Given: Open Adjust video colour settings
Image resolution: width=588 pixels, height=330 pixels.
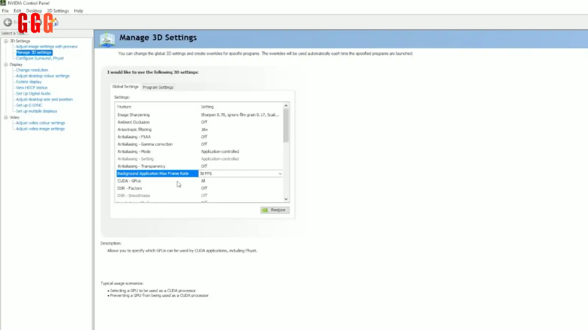Looking at the screenshot, I should tap(40, 123).
